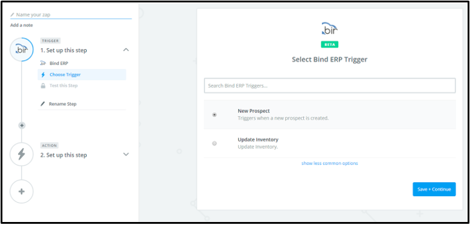Screen dimensions: 470x225
Task: Click the pencil icon beside Rename Step
Action: pos(43,104)
